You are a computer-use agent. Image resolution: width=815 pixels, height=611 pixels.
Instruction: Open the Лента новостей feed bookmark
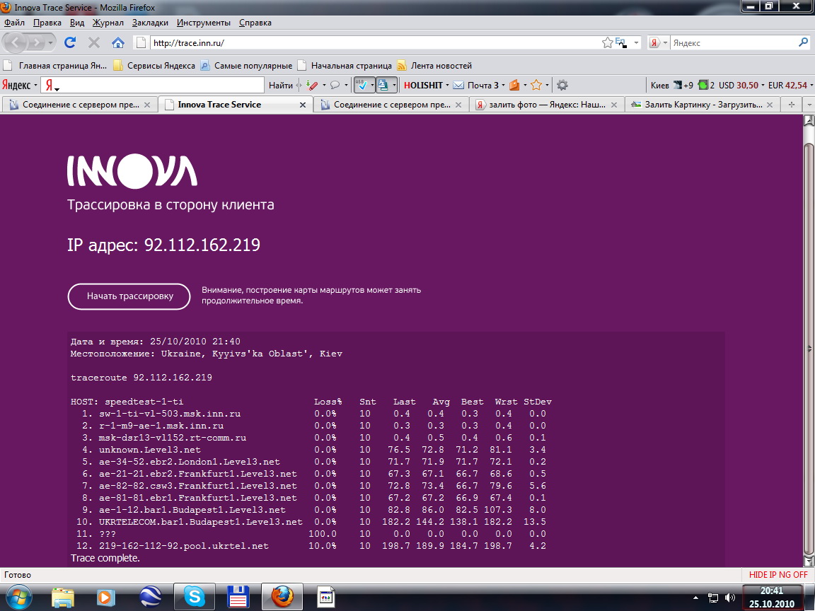(x=434, y=66)
